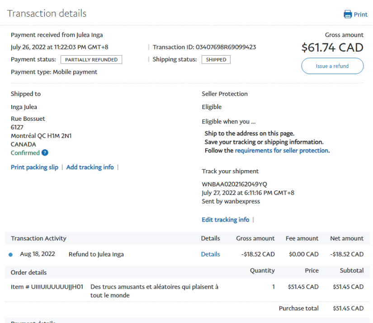Click Add tracking info link
The width and height of the screenshot is (373, 323).
point(90,167)
